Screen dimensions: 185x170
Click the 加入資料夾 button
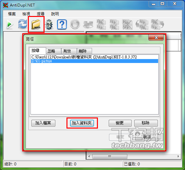pyautogui.click(x=82, y=123)
